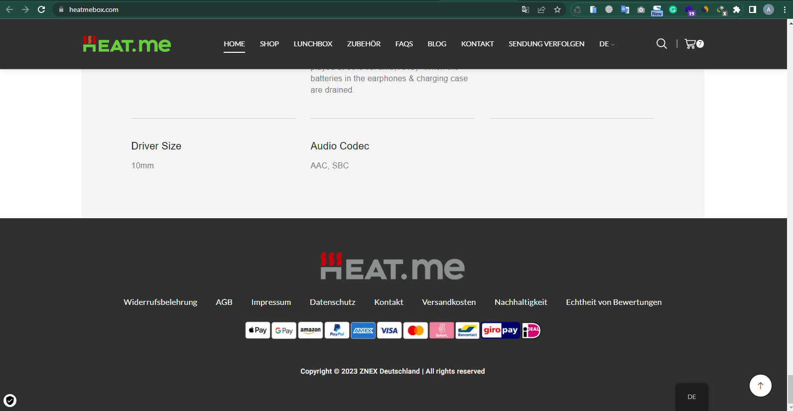
Task: Click the iDEAL payment icon
Action: pyautogui.click(x=531, y=330)
